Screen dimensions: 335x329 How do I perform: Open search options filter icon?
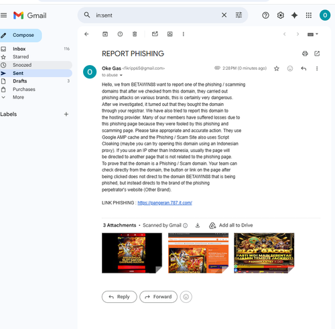[x=239, y=15]
